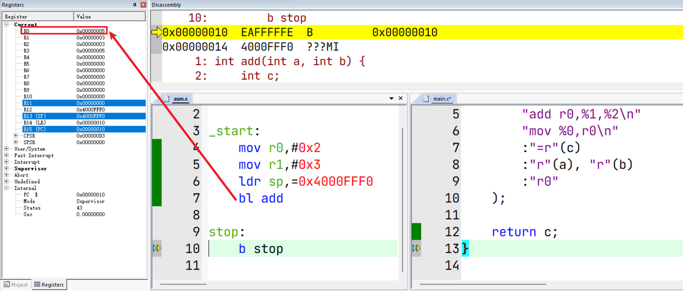Close the asm.s editor tab
The image size is (683, 291).
point(401,98)
